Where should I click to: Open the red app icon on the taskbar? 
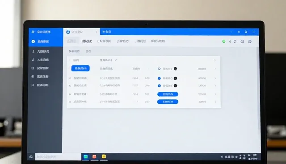tap(94, 157)
